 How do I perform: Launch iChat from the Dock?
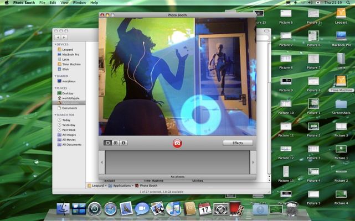[142, 209]
